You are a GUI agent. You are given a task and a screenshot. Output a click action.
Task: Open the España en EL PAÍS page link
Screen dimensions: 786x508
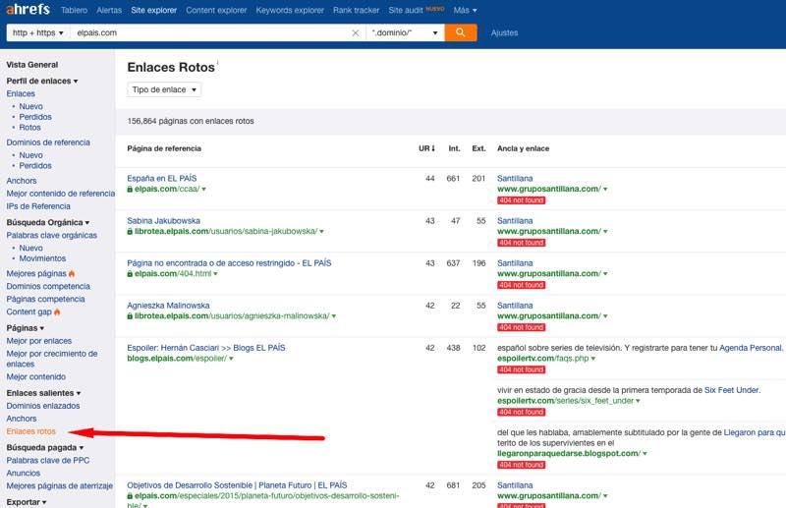click(x=162, y=178)
